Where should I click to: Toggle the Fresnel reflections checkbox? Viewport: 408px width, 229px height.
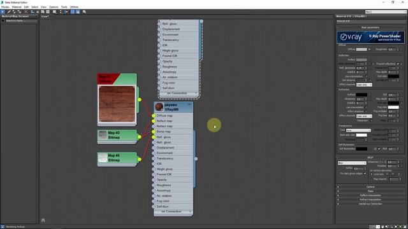(x=398, y=64)
